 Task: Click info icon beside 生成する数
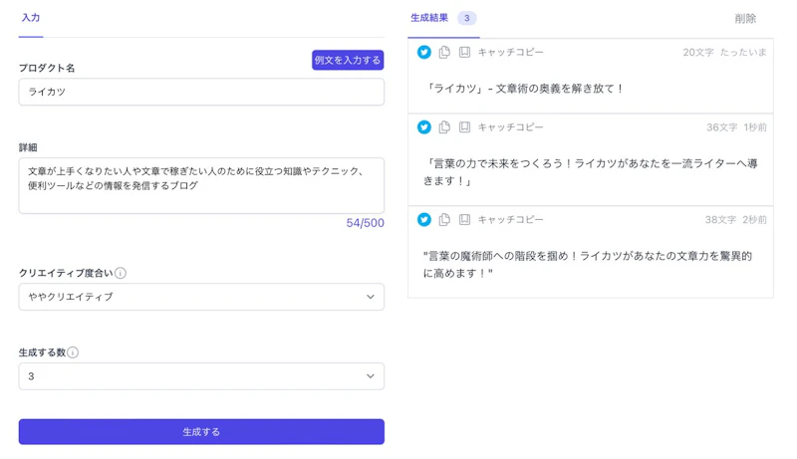point(73,352)
